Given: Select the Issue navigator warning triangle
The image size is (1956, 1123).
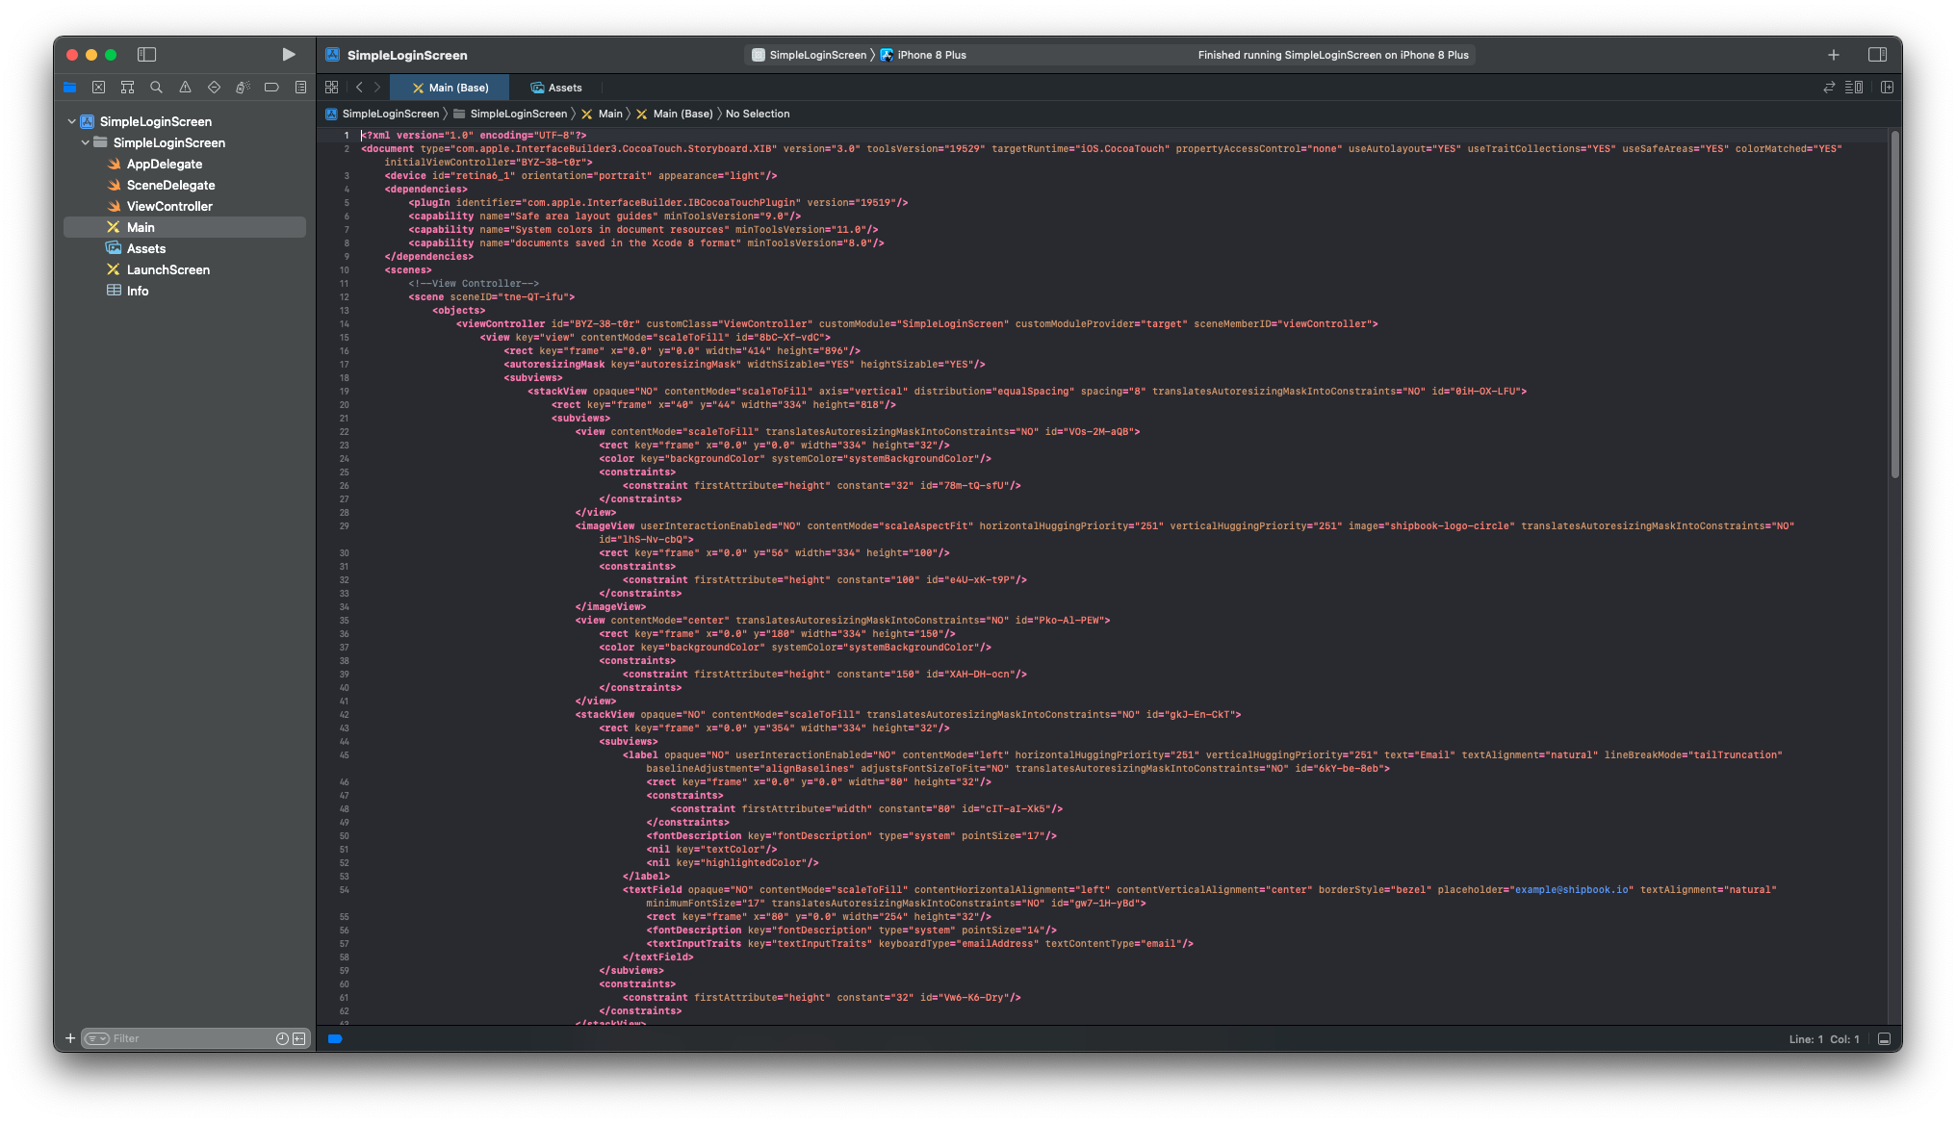Looking at the screenshot, I should [x=185, y=87].
